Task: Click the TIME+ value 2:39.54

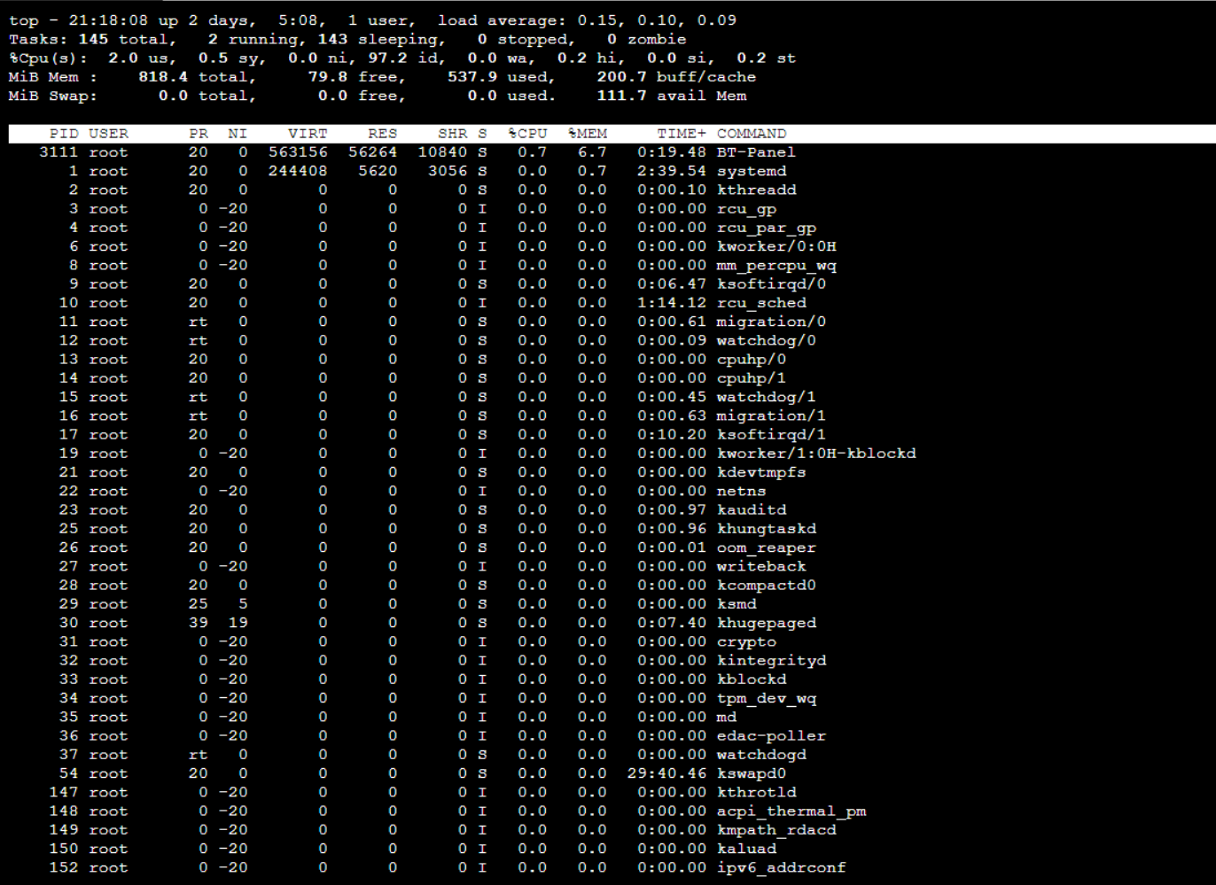Action: (672, 171)
